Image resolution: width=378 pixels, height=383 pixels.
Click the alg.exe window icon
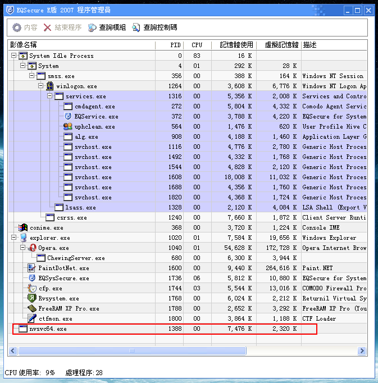[68, 136]
